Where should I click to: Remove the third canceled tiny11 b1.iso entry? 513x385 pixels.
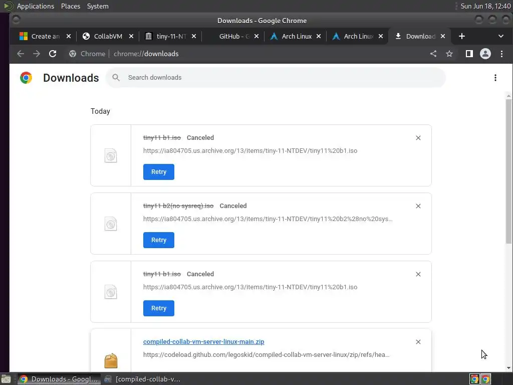pos(418,274)
